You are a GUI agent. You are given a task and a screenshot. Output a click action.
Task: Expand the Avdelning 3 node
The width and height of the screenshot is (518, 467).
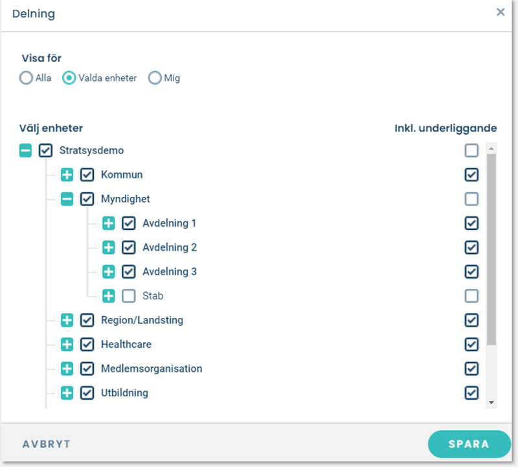click(x=108, y=272)
